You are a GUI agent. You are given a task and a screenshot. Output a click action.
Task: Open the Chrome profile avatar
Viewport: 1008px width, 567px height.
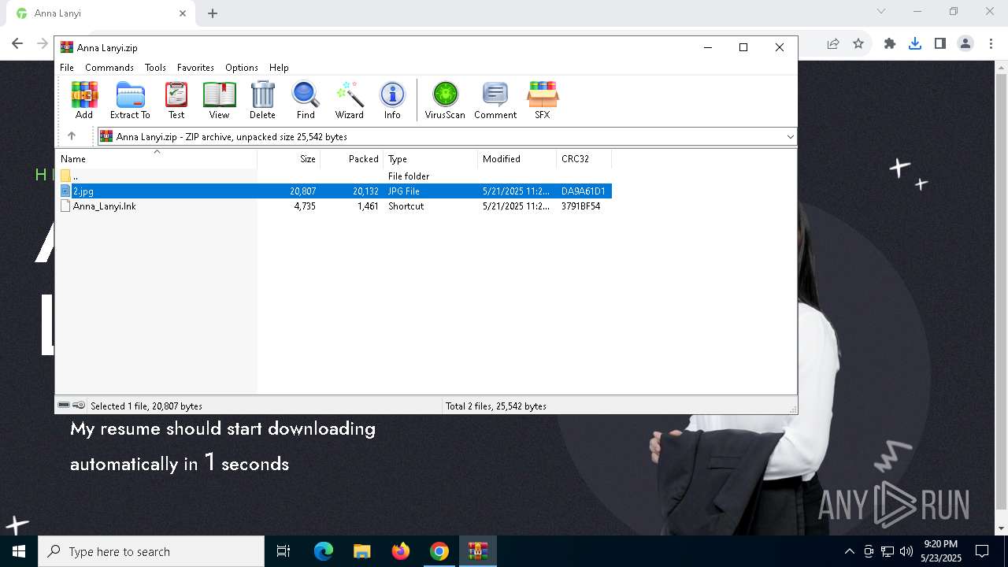pyautogui.click(x=965, y=44)
